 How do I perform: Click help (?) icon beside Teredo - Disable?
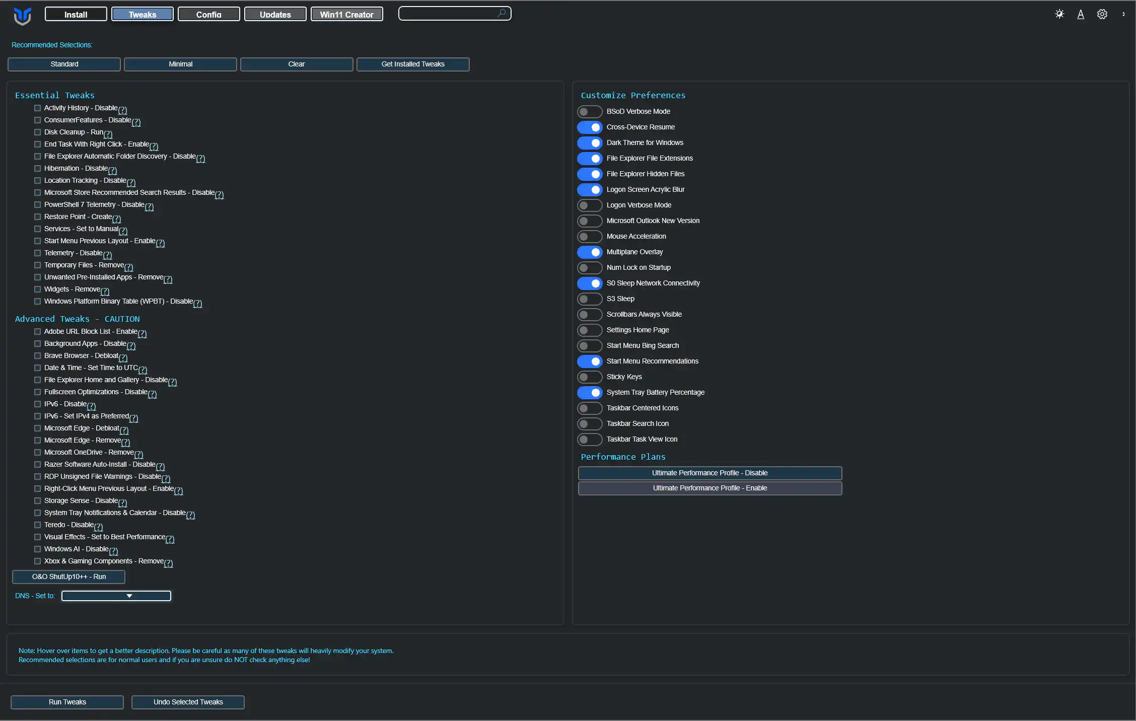pos(98,527)
